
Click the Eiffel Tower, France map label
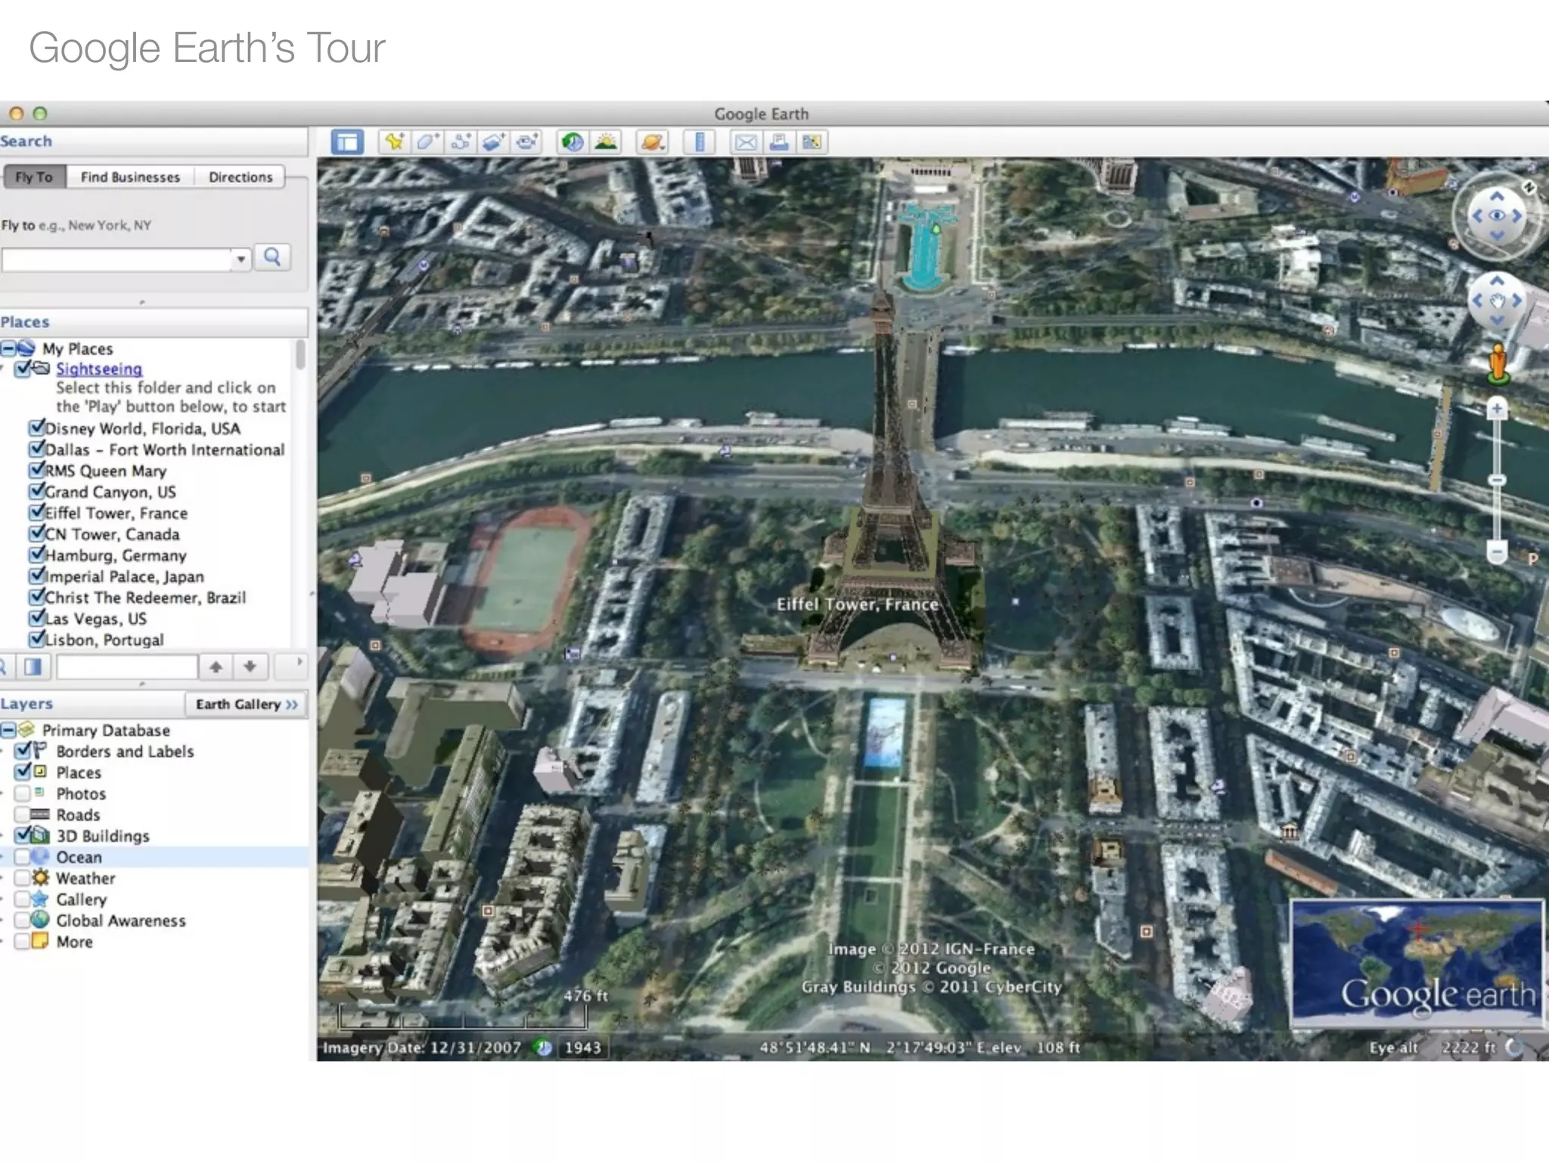pyautogui.click(x=858, y=604)
